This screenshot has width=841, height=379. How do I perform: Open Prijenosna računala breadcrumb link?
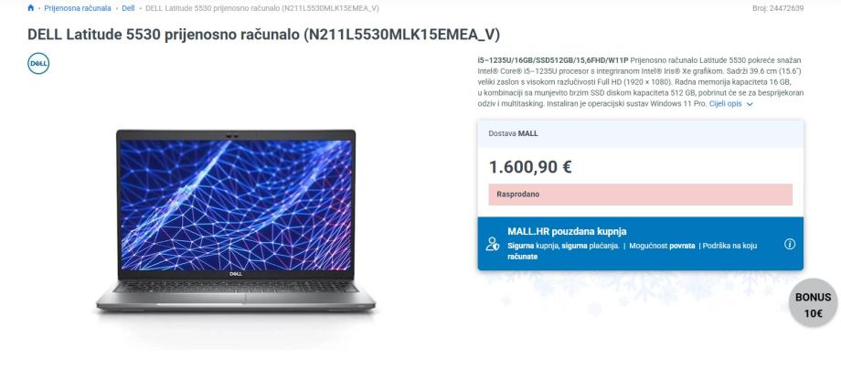(78, 8)
